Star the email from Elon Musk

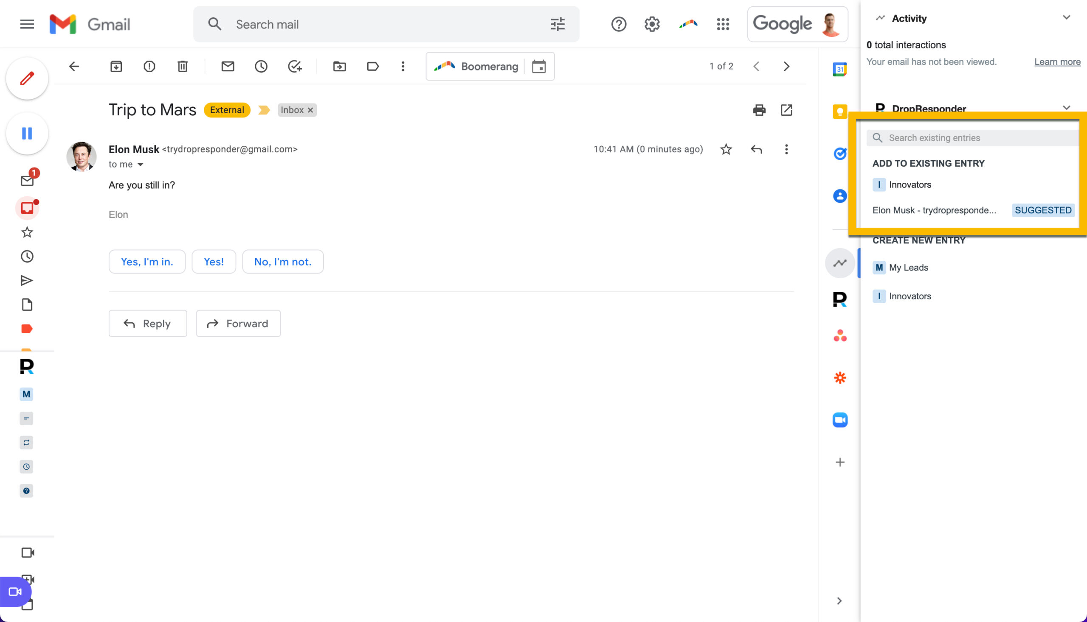click(x=726, y=149)
